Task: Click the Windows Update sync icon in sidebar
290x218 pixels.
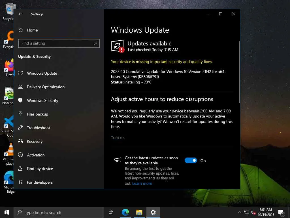Action: click(20, 73)
